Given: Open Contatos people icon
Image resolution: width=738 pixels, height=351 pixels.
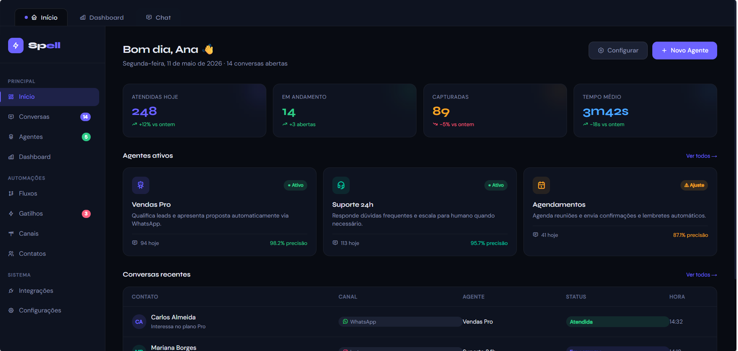Looking at the screenshot, I should 11,254.
